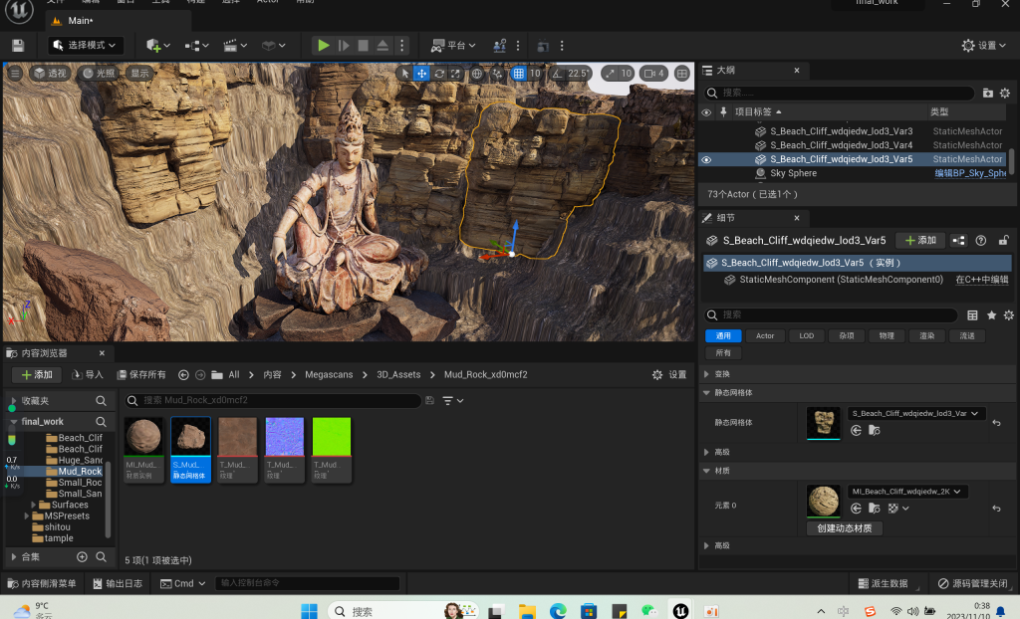Open the Platforms dropdown
Image resolution: width=1020 pixels, height=619 pixels.
coord(453,46)
